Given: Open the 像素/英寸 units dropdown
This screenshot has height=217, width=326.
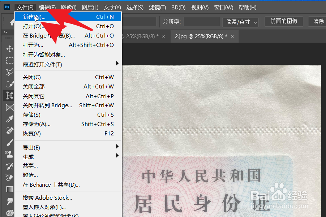Looking at the screenshot, I should [x=240, y=22].
